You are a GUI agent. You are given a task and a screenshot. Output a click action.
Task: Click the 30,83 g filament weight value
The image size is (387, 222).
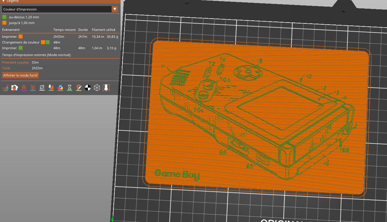(112, 37)
